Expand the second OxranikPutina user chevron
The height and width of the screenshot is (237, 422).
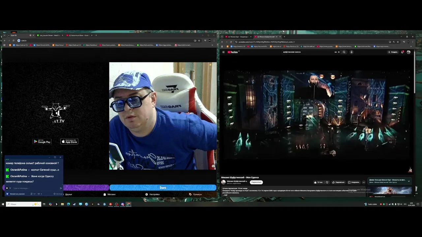pos(29,176)
